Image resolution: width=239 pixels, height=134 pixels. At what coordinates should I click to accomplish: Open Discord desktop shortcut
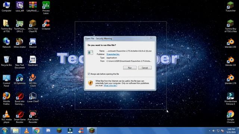[x=33, y=43]
